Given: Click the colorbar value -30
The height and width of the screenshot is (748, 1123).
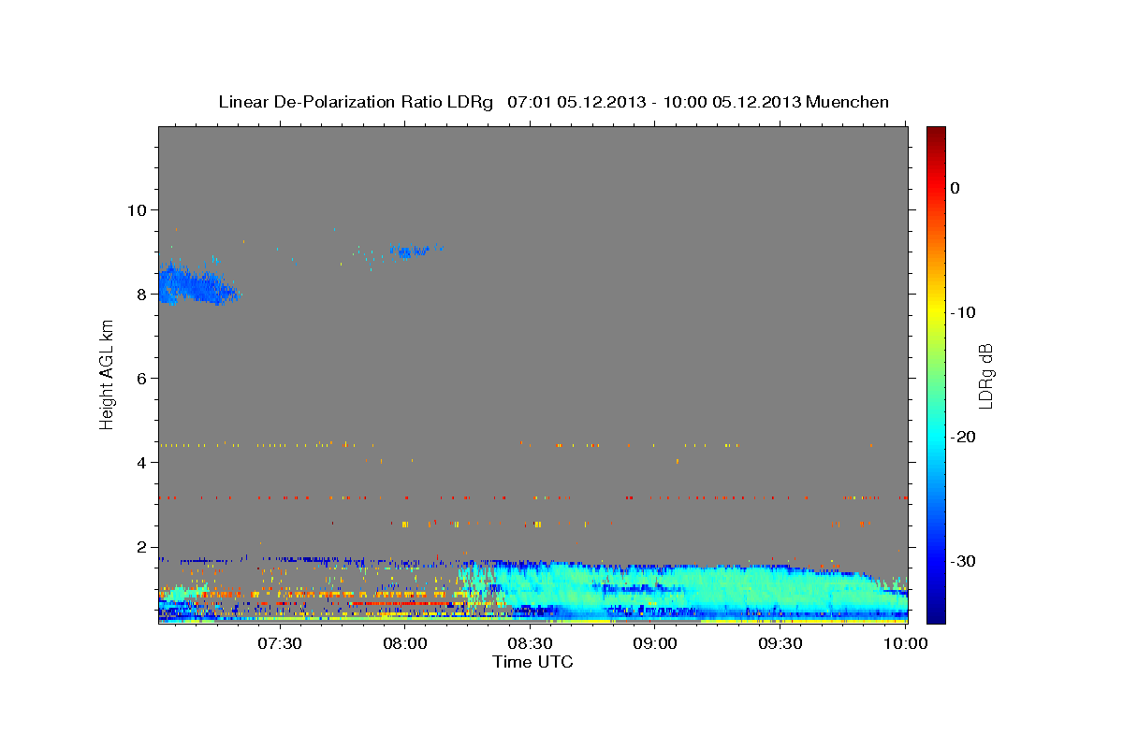Looking at the screenshot, I should [962, 561].
